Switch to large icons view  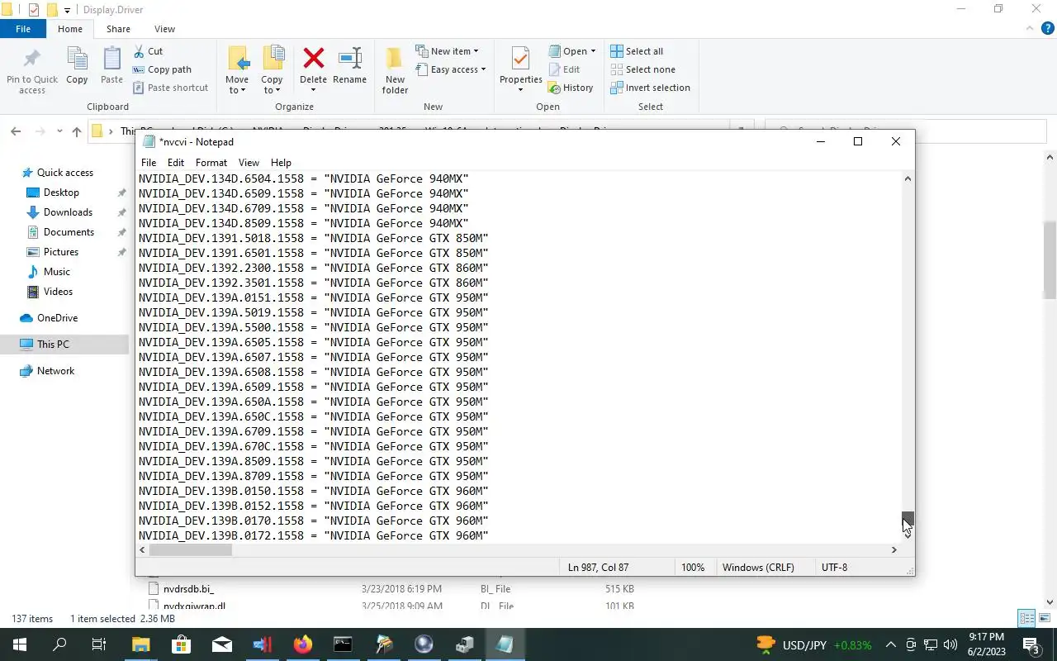click(x=1045, y=618)
